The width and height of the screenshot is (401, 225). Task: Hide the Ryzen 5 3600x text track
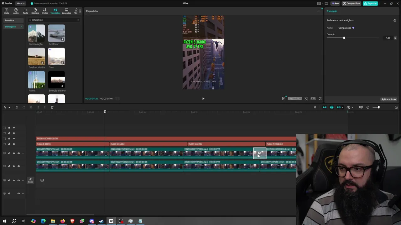coord(14,144)
